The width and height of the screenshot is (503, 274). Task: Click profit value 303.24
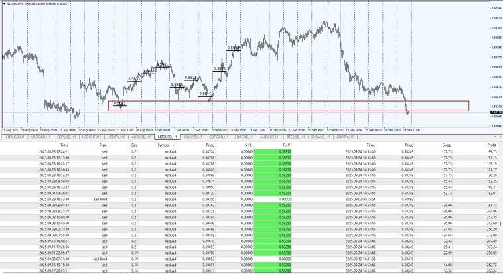(492, 247)
